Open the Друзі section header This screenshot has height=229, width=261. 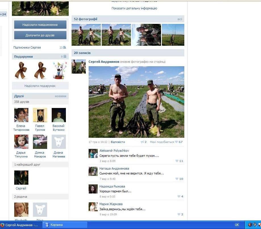tap(40, 96)
